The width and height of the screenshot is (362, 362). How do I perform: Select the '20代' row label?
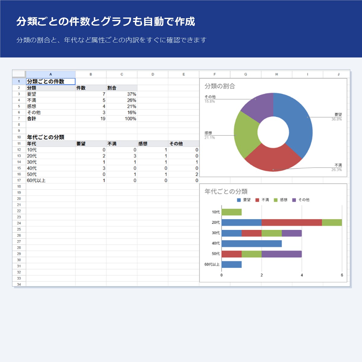51,156
